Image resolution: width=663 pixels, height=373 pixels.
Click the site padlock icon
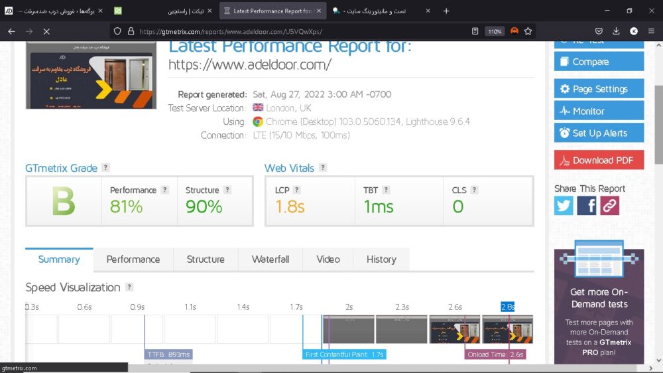pos(131,31)
